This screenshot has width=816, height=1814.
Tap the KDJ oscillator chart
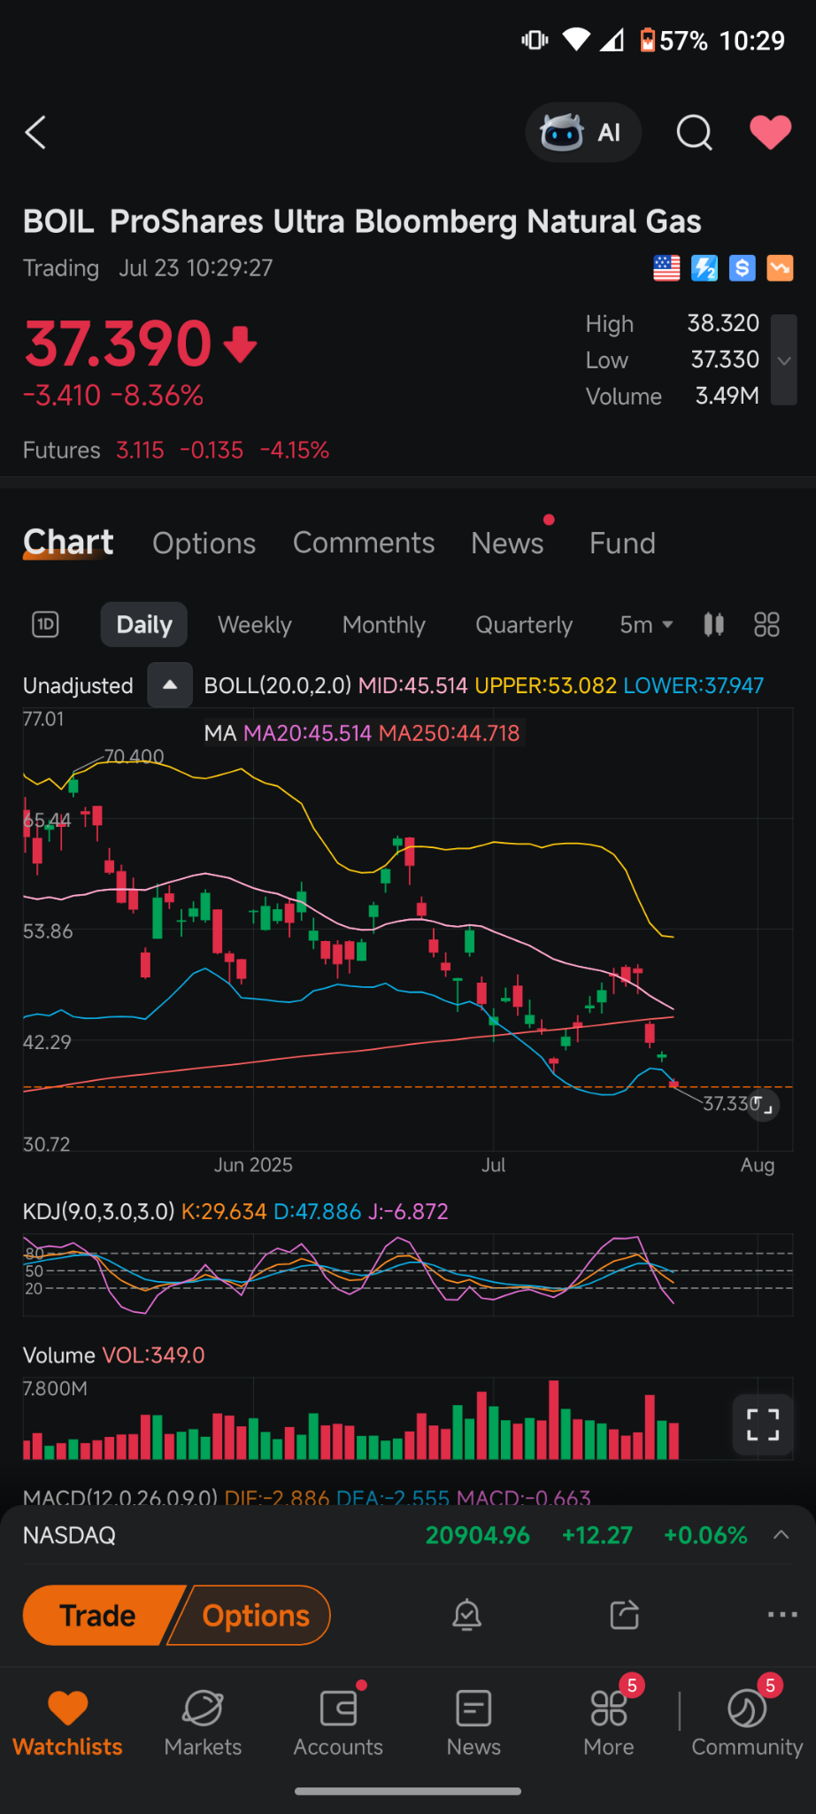[407, 1273]
